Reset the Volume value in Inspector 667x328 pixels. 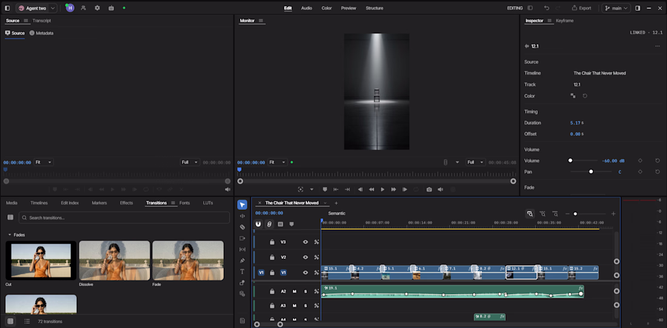coord(658,161)
